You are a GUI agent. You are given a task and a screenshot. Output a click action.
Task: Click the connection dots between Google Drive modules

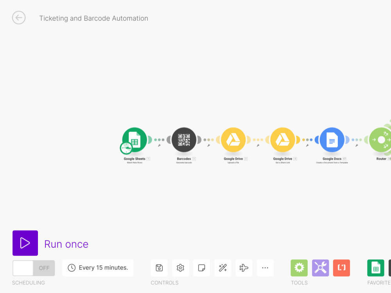pyautogui.click(x=258, y=140)
